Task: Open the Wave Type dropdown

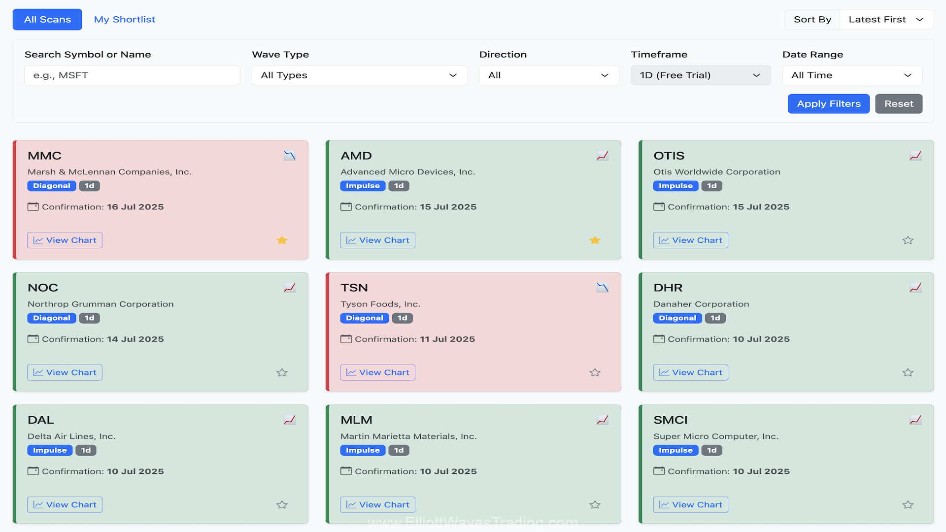Action: click(359, 75)
